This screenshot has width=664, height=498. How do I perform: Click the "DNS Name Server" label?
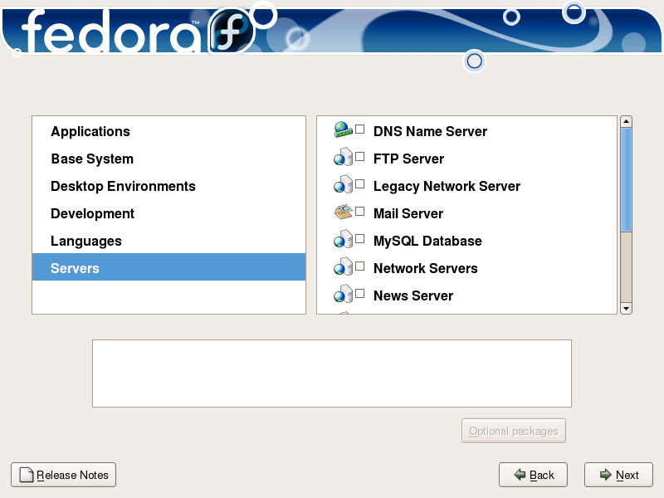click(430, 131)
